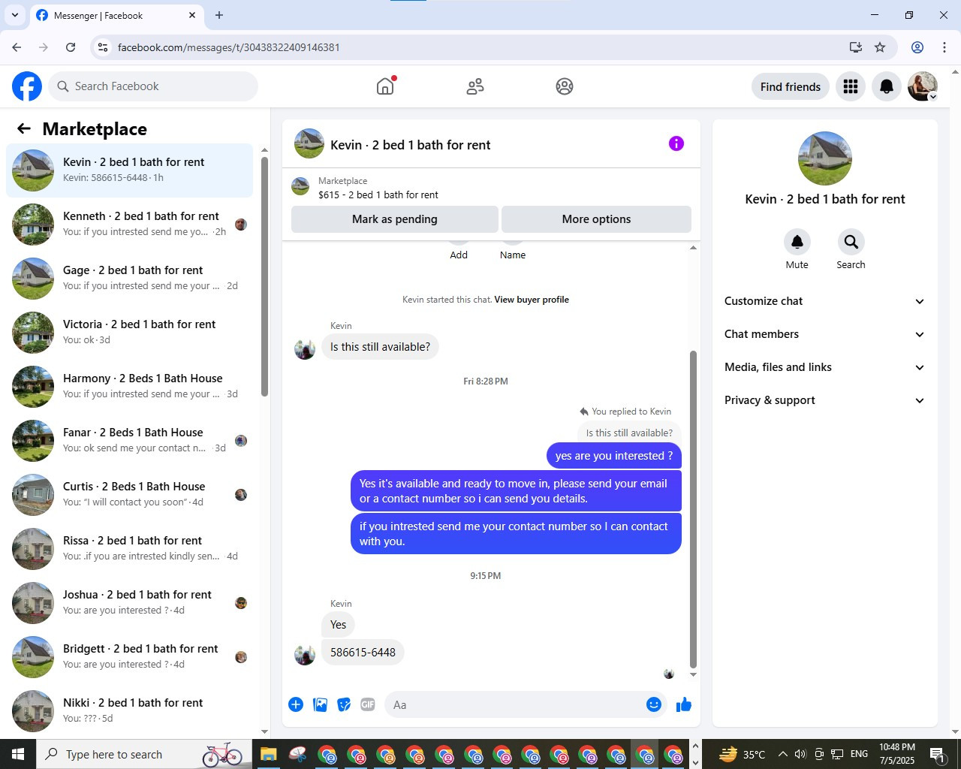Click Kevin's large profile thumbnail in right panel
The height and width of the screenshot is (769, 961).
(824, 158)
